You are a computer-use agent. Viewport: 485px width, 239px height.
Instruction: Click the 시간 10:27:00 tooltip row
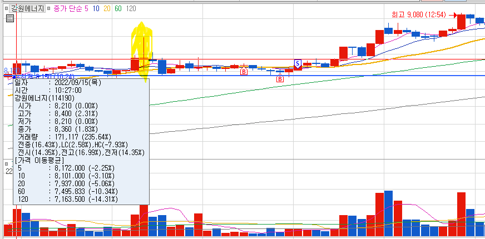(48, 90)
